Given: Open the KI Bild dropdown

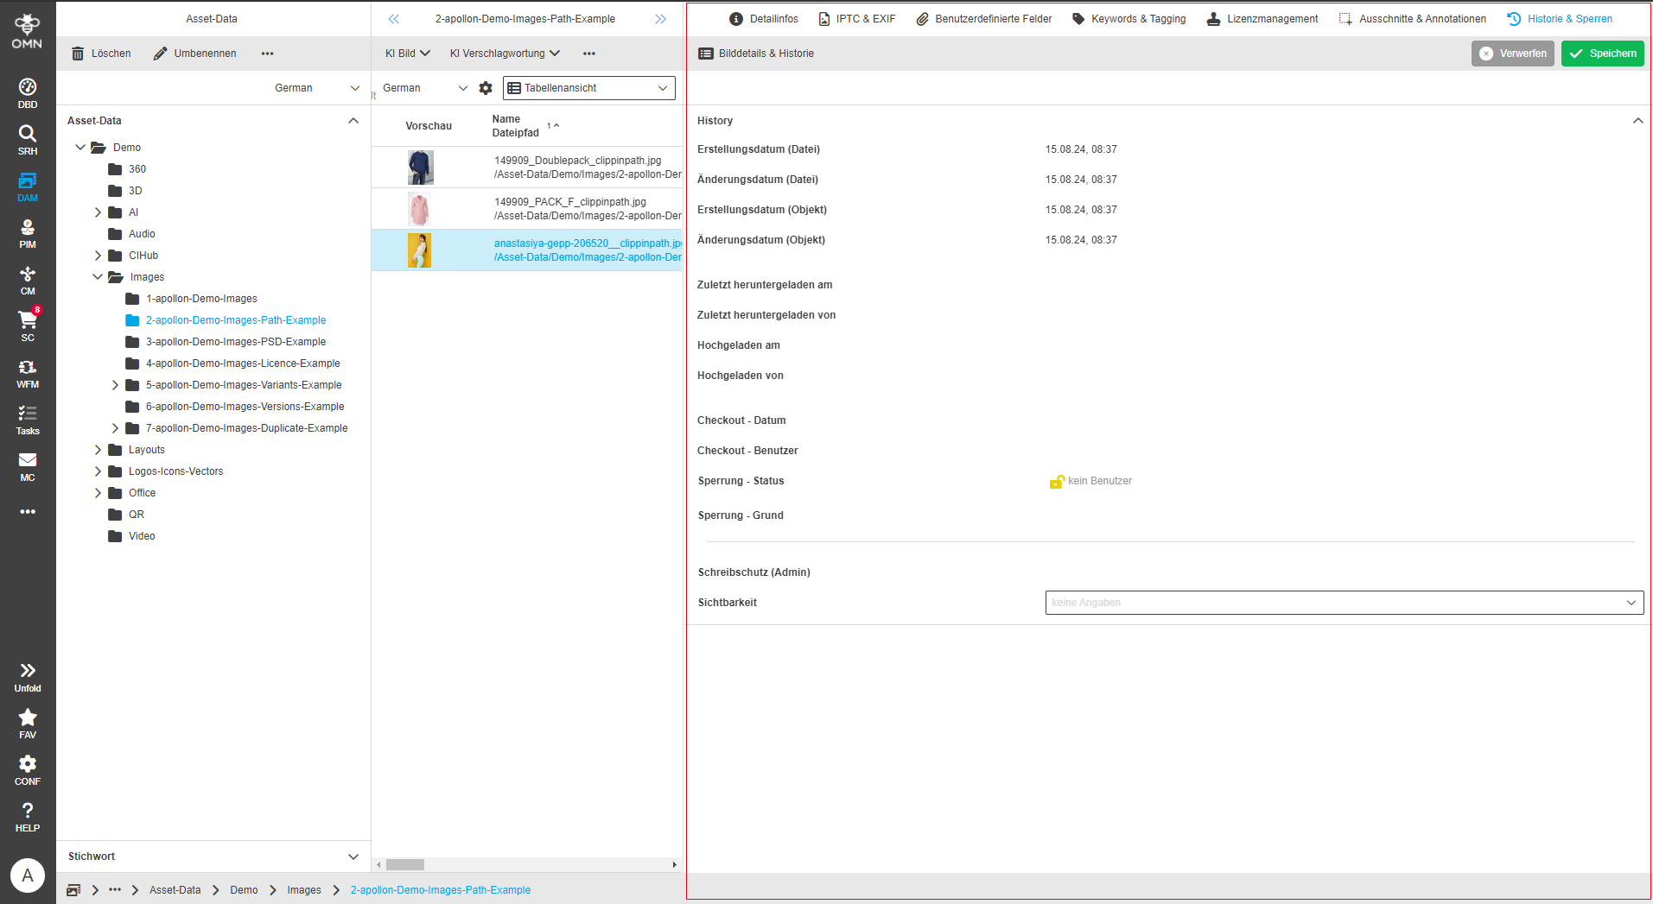Looking at the screenshot, I should click(408, 54).
